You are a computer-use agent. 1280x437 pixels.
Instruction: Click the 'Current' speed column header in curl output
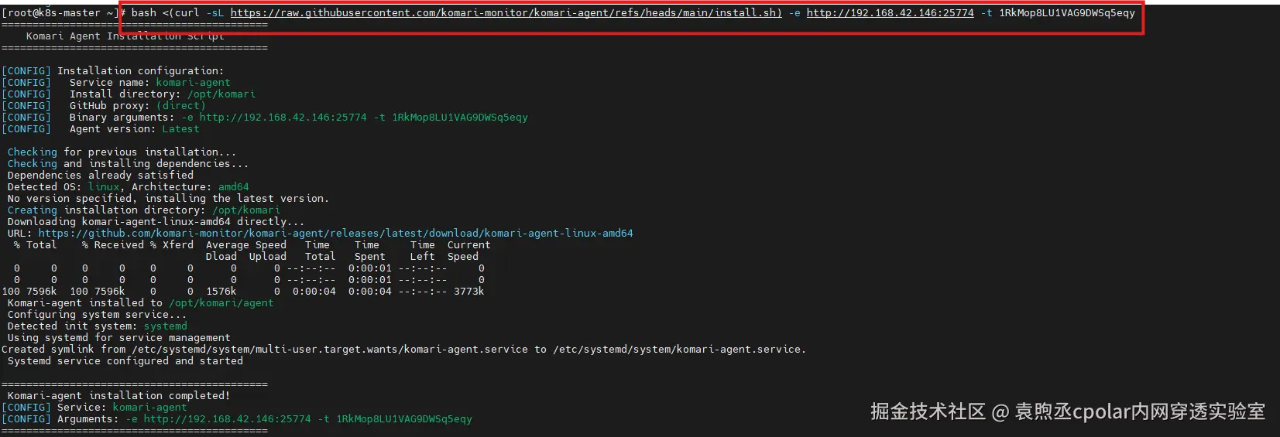tap(468, 245)
